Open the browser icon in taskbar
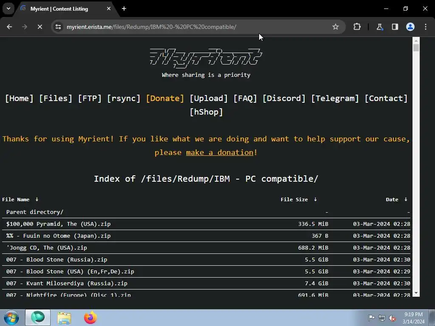 pos(38,318)
